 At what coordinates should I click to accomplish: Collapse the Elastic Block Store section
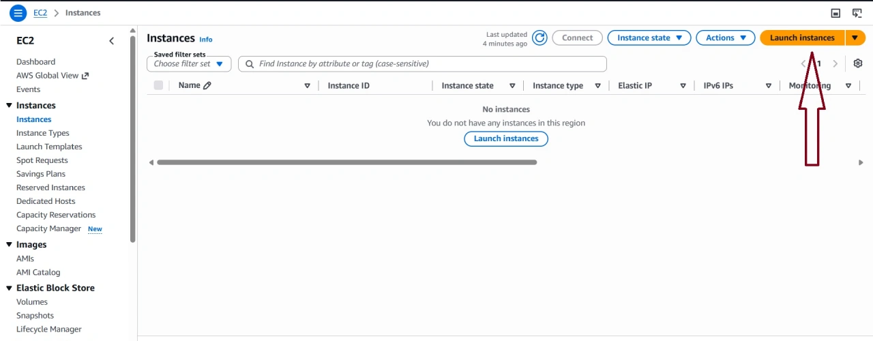9,288
